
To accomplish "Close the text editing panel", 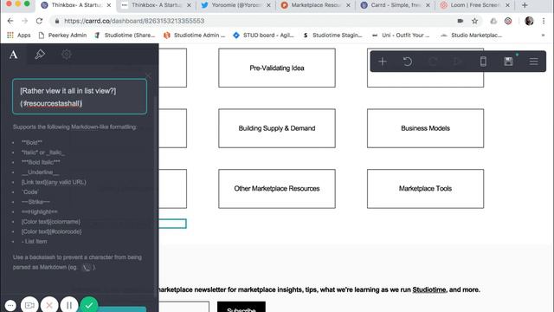I will point(148,75).
